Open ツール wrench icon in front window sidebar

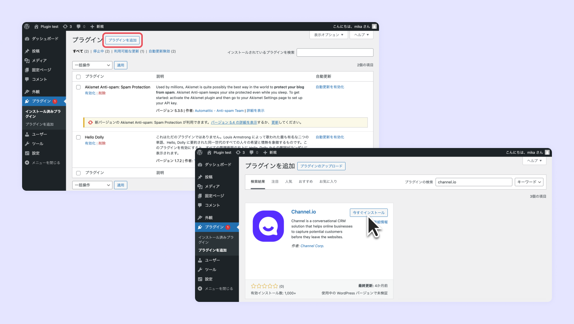tap(200, 270)
